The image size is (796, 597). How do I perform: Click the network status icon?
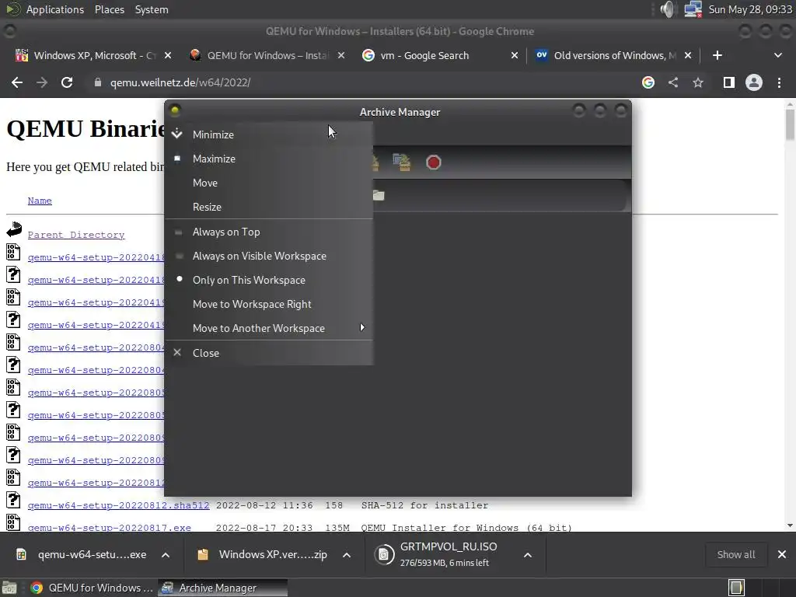[x=693, y=9]
